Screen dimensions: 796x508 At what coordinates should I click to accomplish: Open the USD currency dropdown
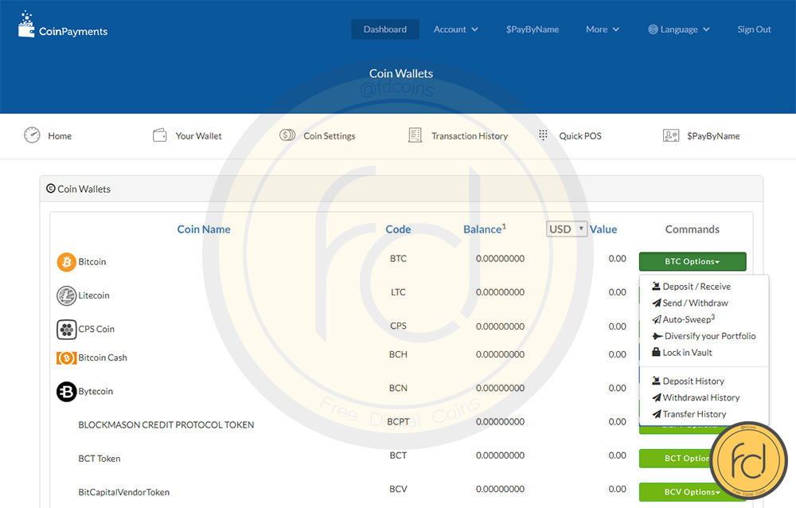click(567, 229)
